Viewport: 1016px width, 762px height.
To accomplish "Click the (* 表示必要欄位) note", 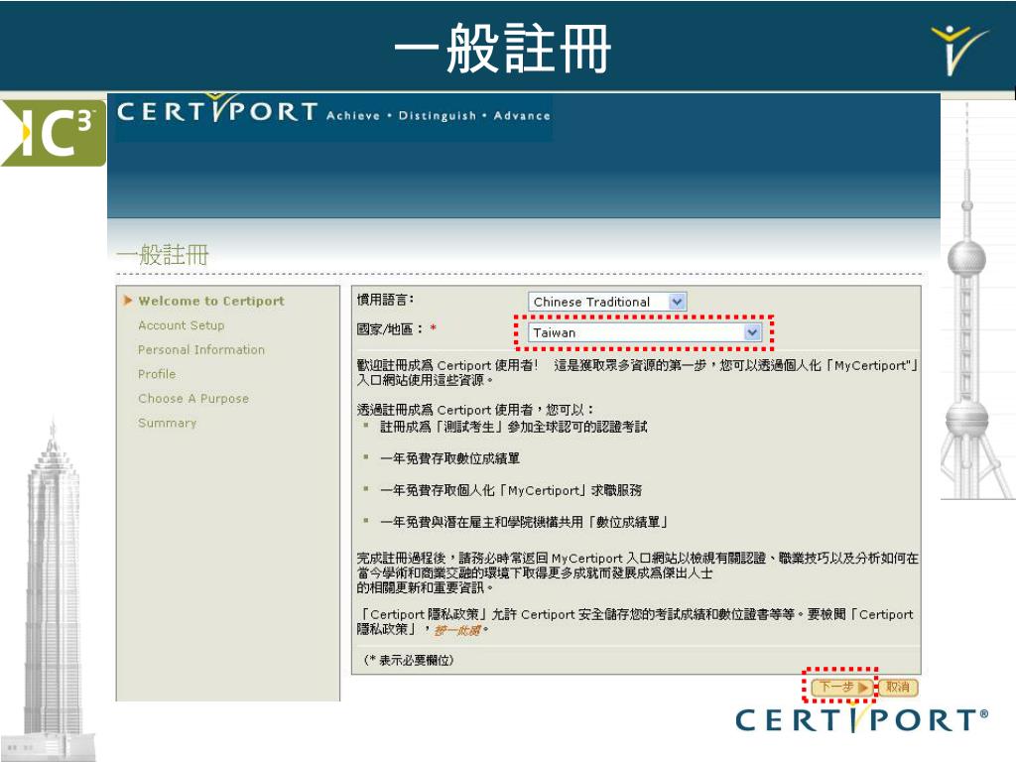I will tap(408, 660).
